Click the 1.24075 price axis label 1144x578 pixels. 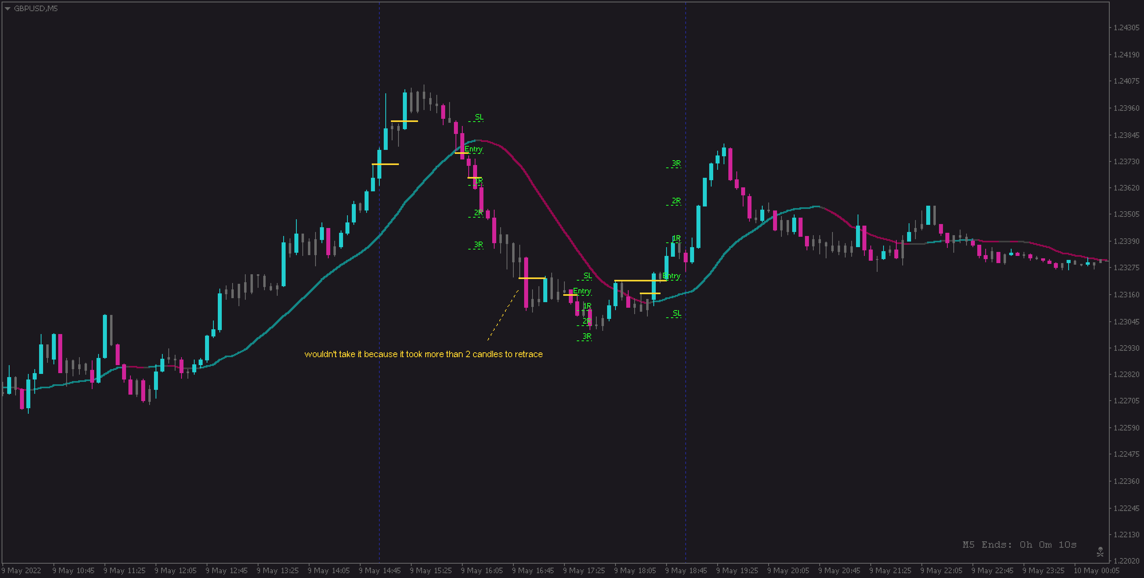pos(1126,81)
